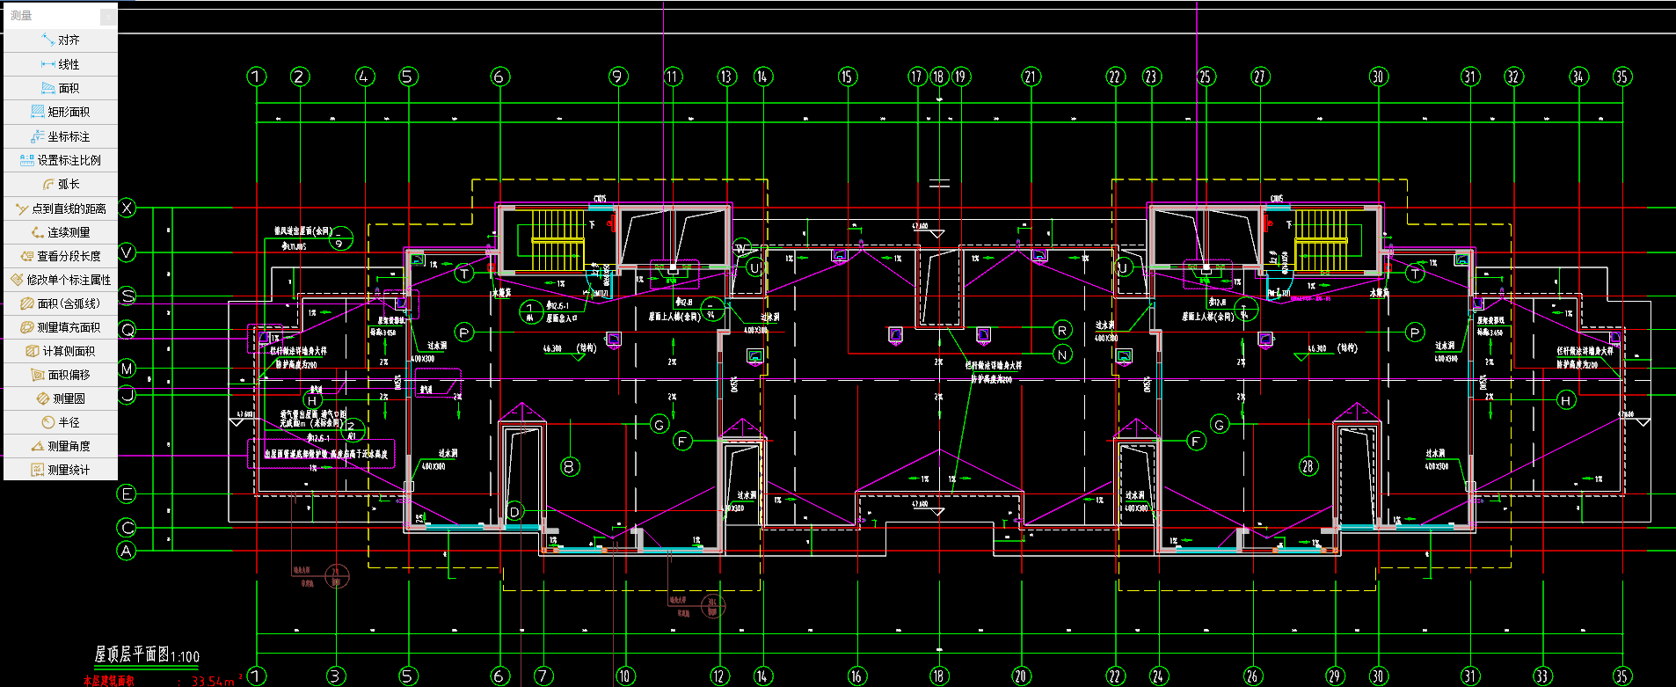Select top axis bubble numbered 4
Image resolution: width=1676 pixels, height=687 pixels.
[365, 77]
